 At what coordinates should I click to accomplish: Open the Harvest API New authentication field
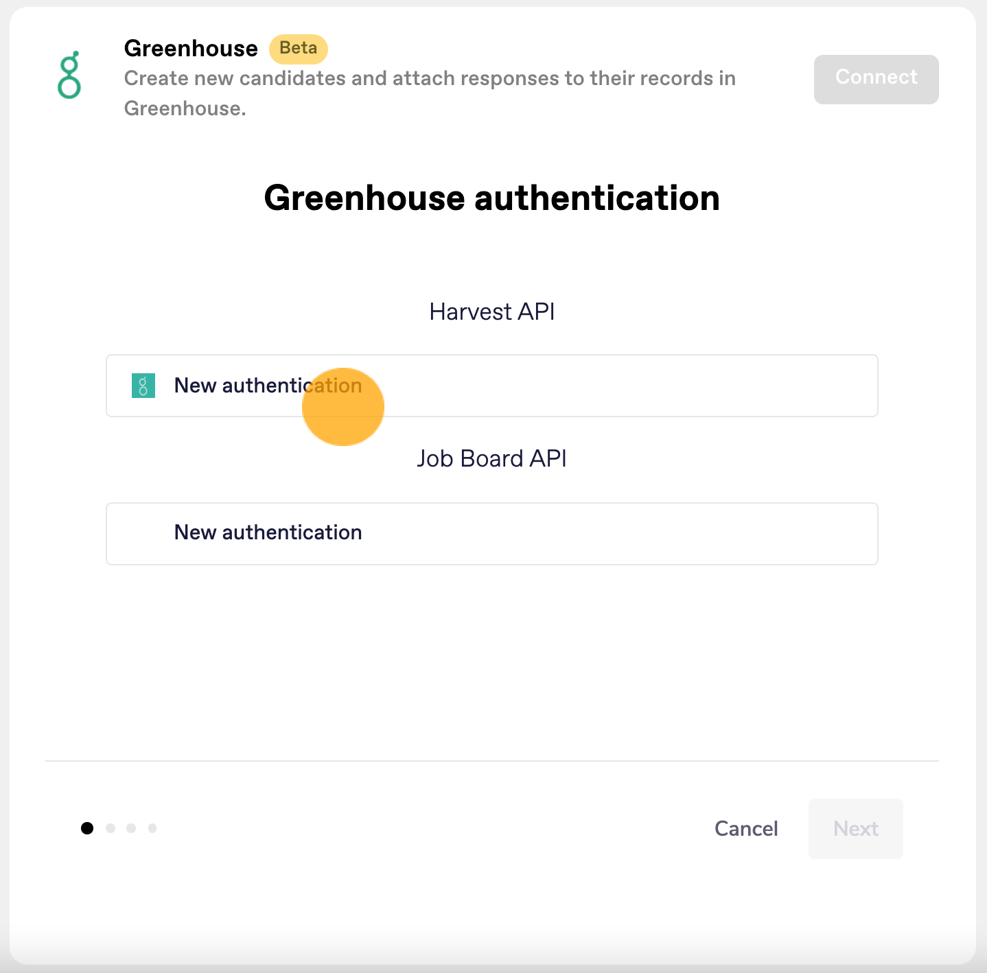coord(492,386)
